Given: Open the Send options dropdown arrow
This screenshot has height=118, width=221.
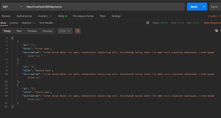Looking at the screenshot, I should point(204,7).
